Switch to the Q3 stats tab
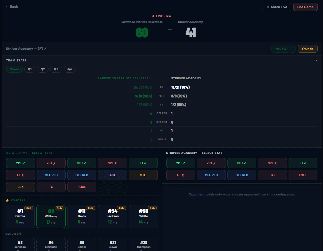Screen dimensions: 323x251 coord(56,69)
